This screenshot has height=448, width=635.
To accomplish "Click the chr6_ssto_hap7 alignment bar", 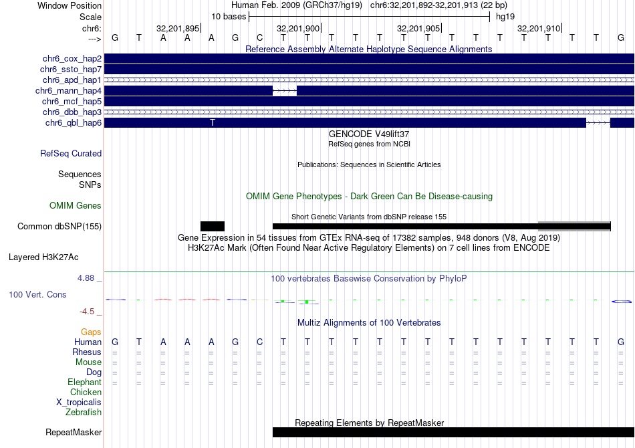I will [370, 70].
